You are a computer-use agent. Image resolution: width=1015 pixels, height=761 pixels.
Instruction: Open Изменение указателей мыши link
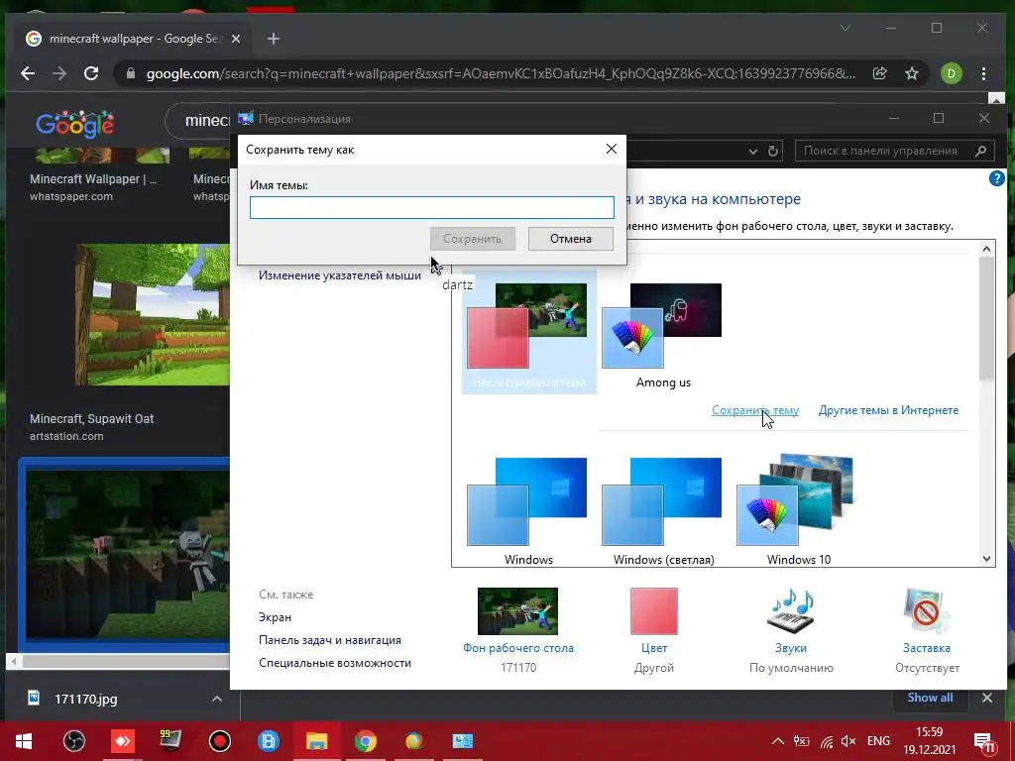click(340, 275)
